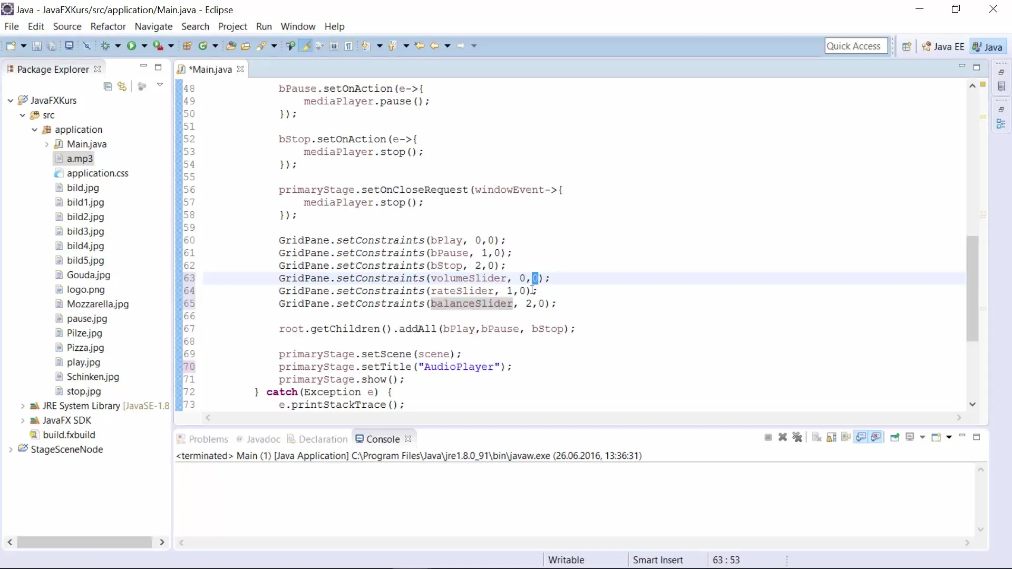Click the Save All icon

pyautogui.click(x=51, y=46)
